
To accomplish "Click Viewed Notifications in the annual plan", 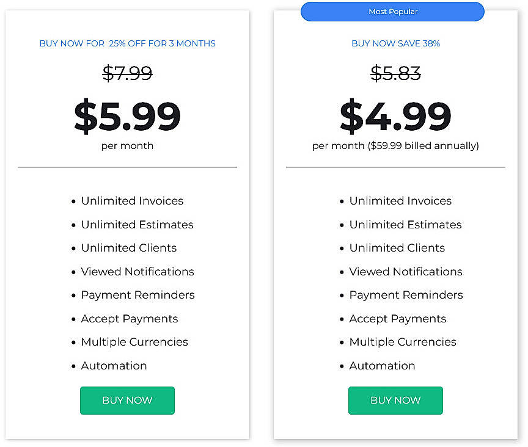I will tap(405, 271).
